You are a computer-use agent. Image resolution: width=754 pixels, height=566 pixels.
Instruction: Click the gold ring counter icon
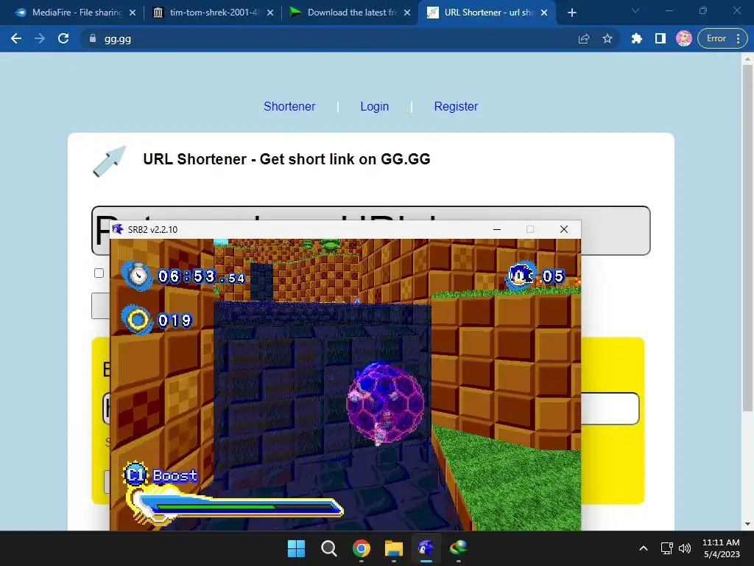pyautogui.click(x=137, y=319)
